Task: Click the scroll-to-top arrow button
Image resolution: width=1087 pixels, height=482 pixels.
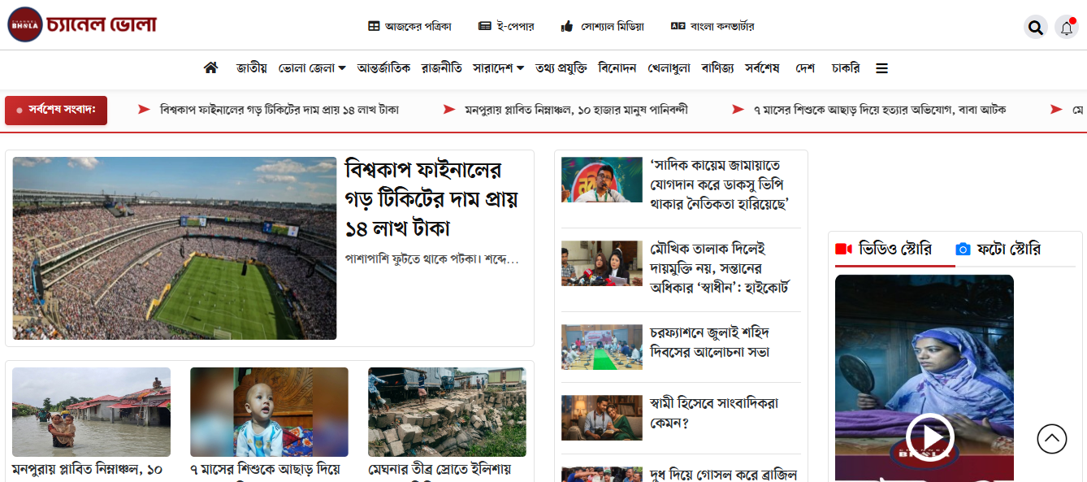Action: 1051,439
